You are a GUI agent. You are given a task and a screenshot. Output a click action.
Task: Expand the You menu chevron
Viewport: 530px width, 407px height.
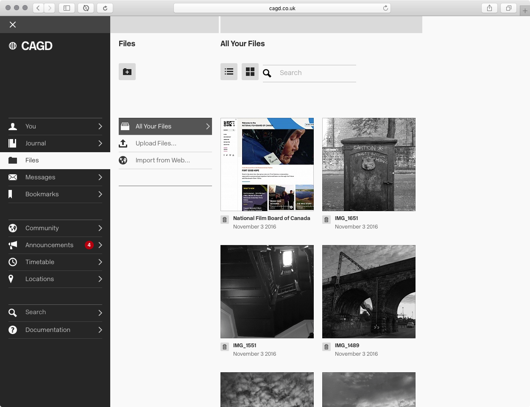tap(100, 126)
